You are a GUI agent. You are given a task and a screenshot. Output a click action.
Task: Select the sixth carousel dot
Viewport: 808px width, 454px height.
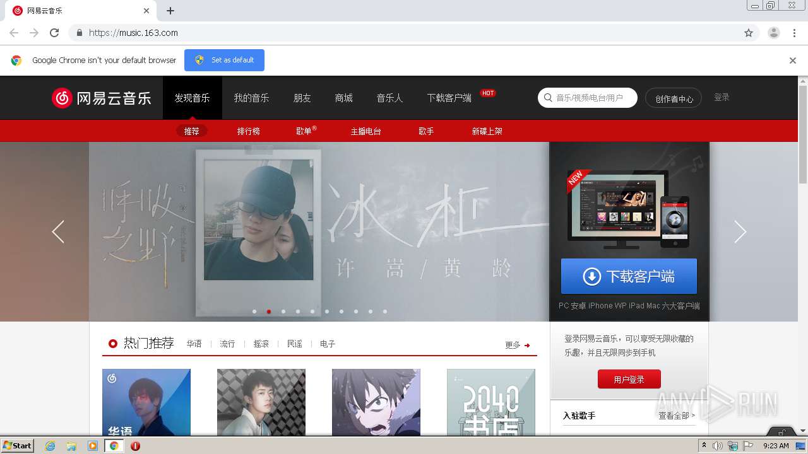pyautogui.click(x=327, y=311)
